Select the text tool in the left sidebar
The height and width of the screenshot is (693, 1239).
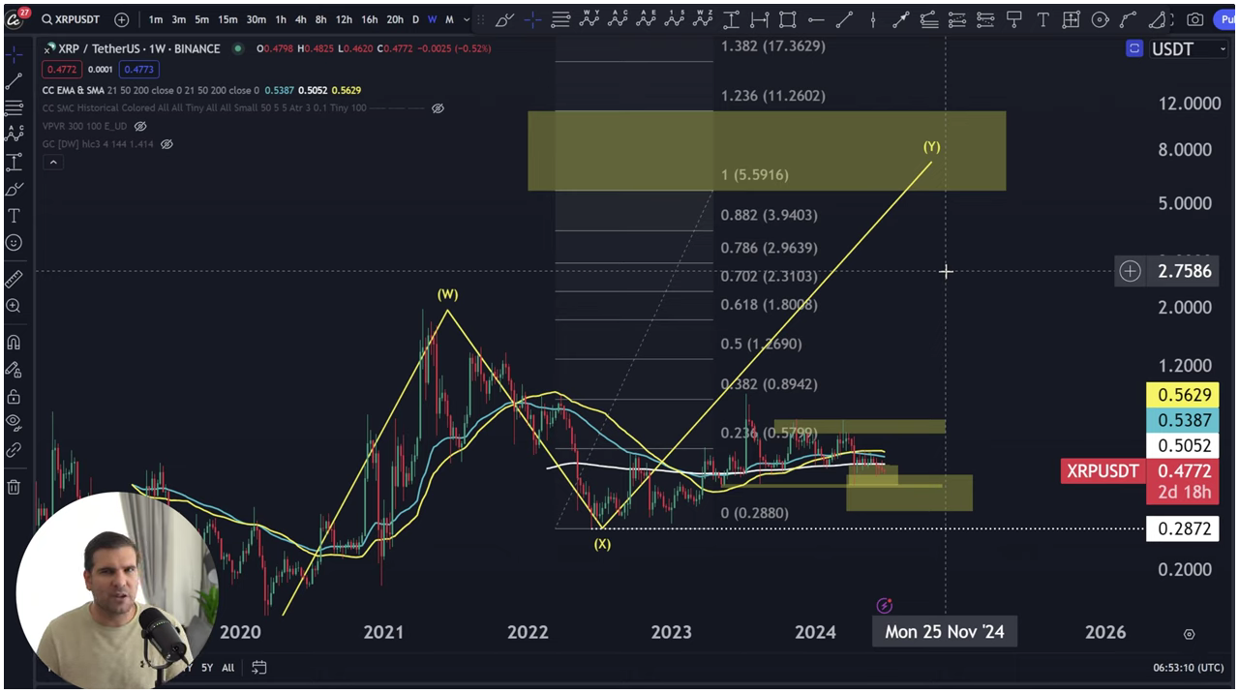coord(14,215)
